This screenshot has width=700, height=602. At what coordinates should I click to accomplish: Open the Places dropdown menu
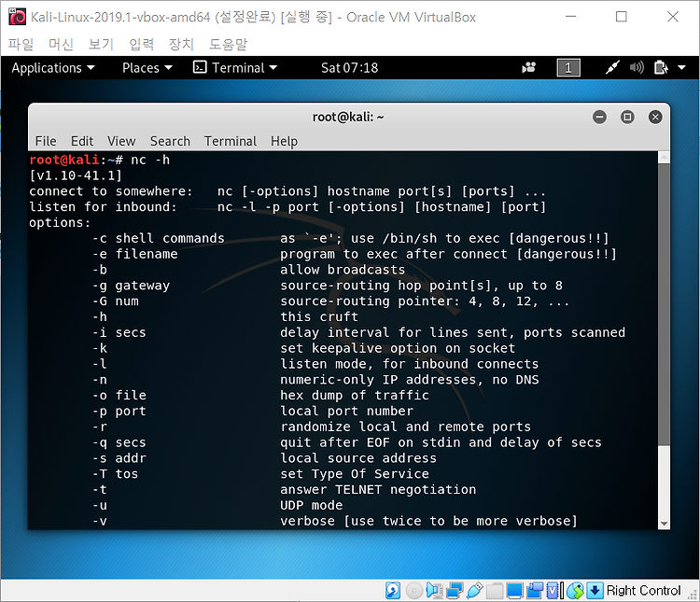tap(147, 68)
